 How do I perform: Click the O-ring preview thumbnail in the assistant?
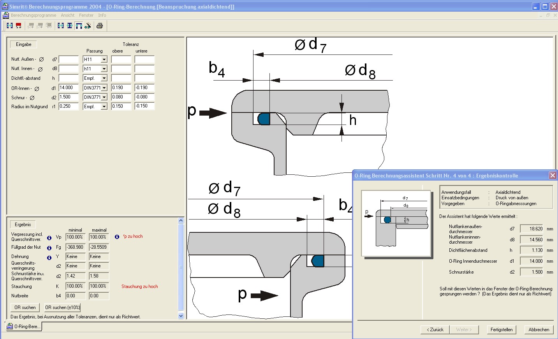(x=396, y=223)
